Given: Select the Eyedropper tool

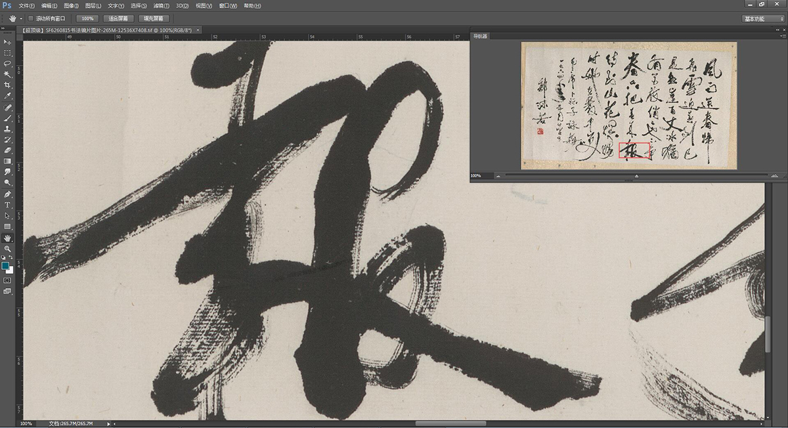Looking at the screenshot, I should [7, 96].
